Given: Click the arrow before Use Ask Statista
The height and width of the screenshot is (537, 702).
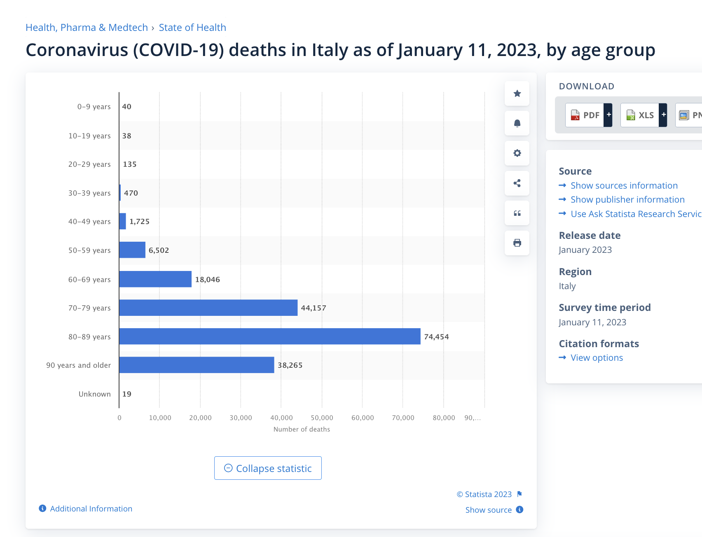Looking at the screenshot, I should tap(562, 213).
